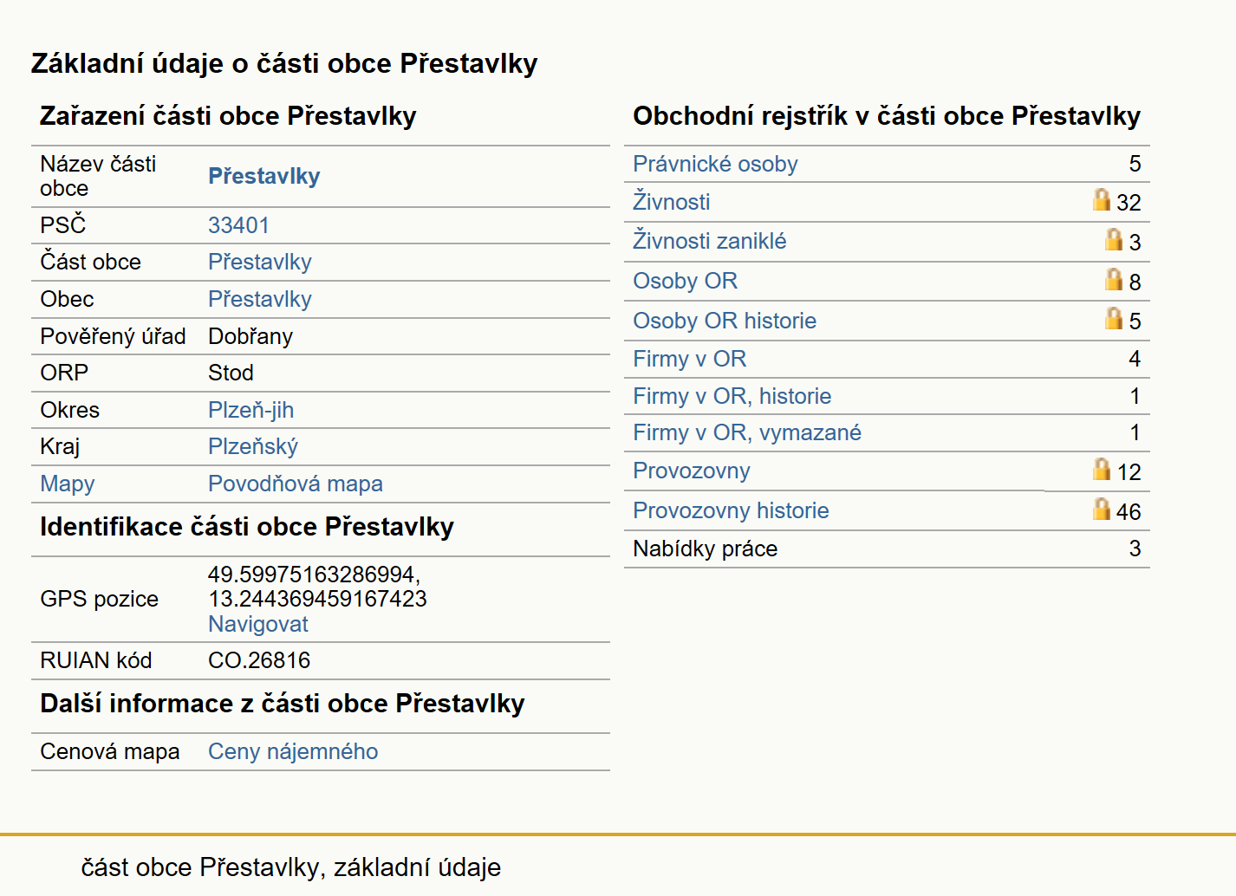Viewport: 1236px width, 896px height.
Task: Click the Mapy link
Action: (x=67, y=484)
